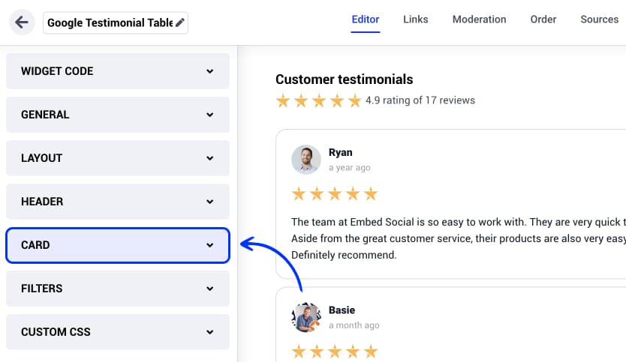This screenshot has width=626, height=362.
Task: Expand the FILTERS section
Action: point(118,289)
